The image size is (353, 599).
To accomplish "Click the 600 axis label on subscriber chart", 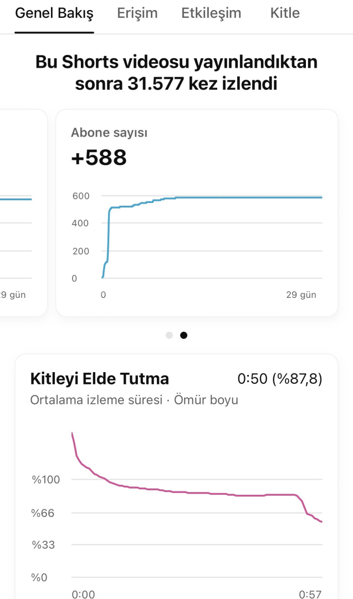I will tap(81, 196).
